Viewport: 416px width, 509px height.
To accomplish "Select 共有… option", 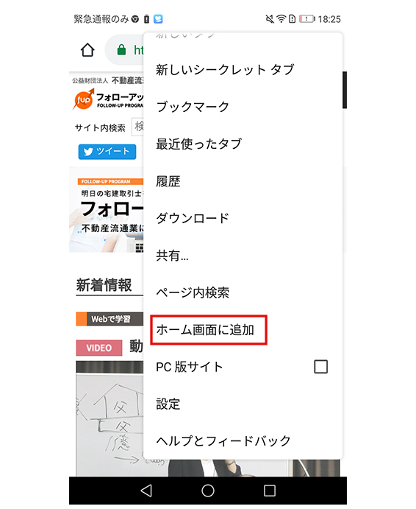I will tap(243, 256).
